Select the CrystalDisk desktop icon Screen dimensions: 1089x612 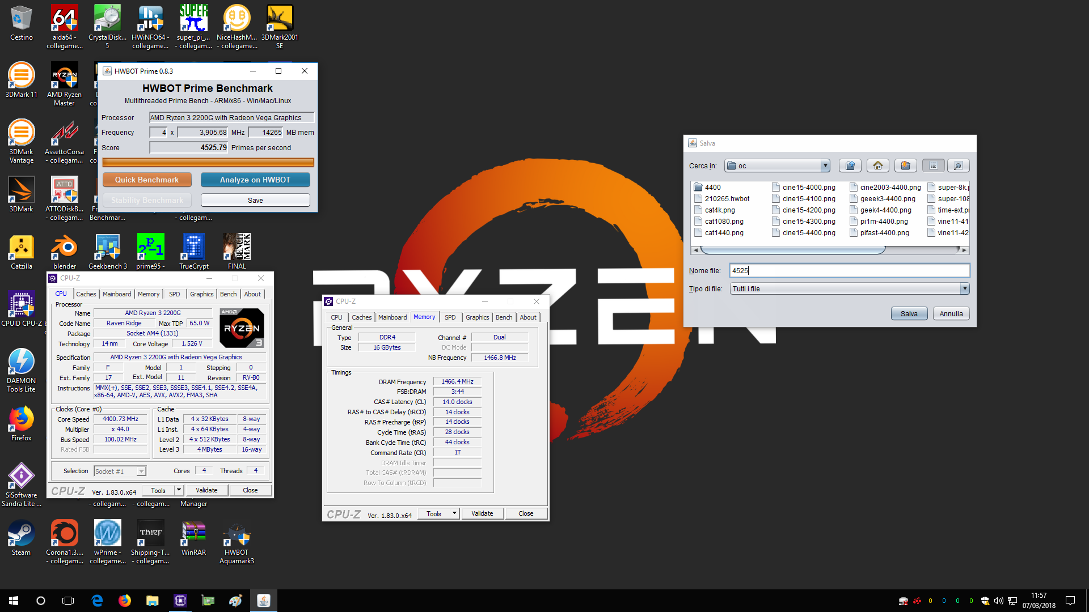click(107, 27)
